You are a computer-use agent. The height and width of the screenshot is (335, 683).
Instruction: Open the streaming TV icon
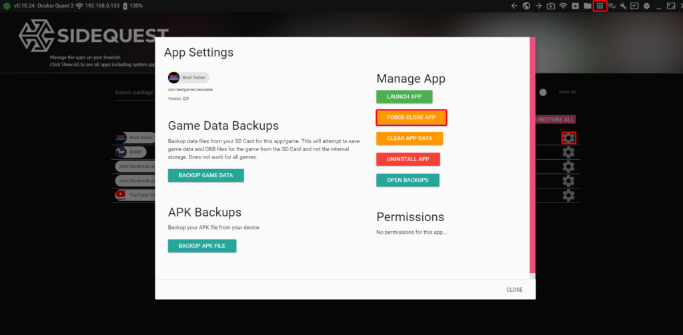(x=551, y=6)
